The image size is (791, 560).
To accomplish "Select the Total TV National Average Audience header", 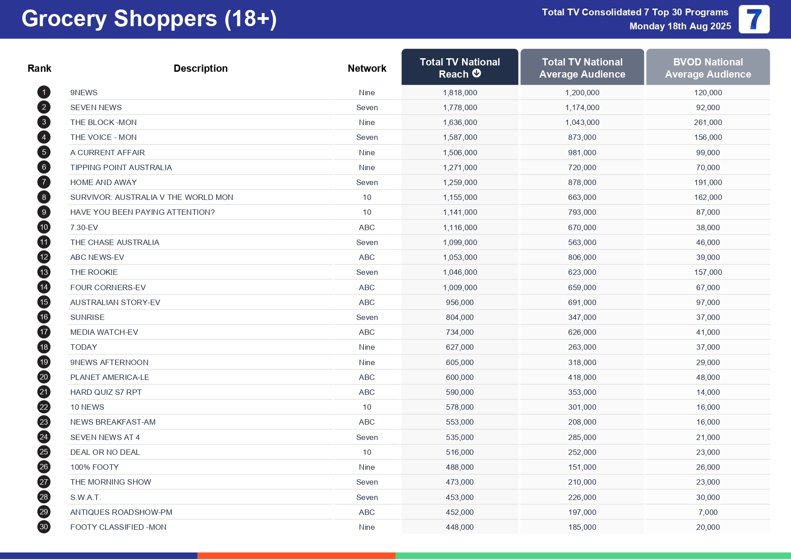I will click(582, 68).
